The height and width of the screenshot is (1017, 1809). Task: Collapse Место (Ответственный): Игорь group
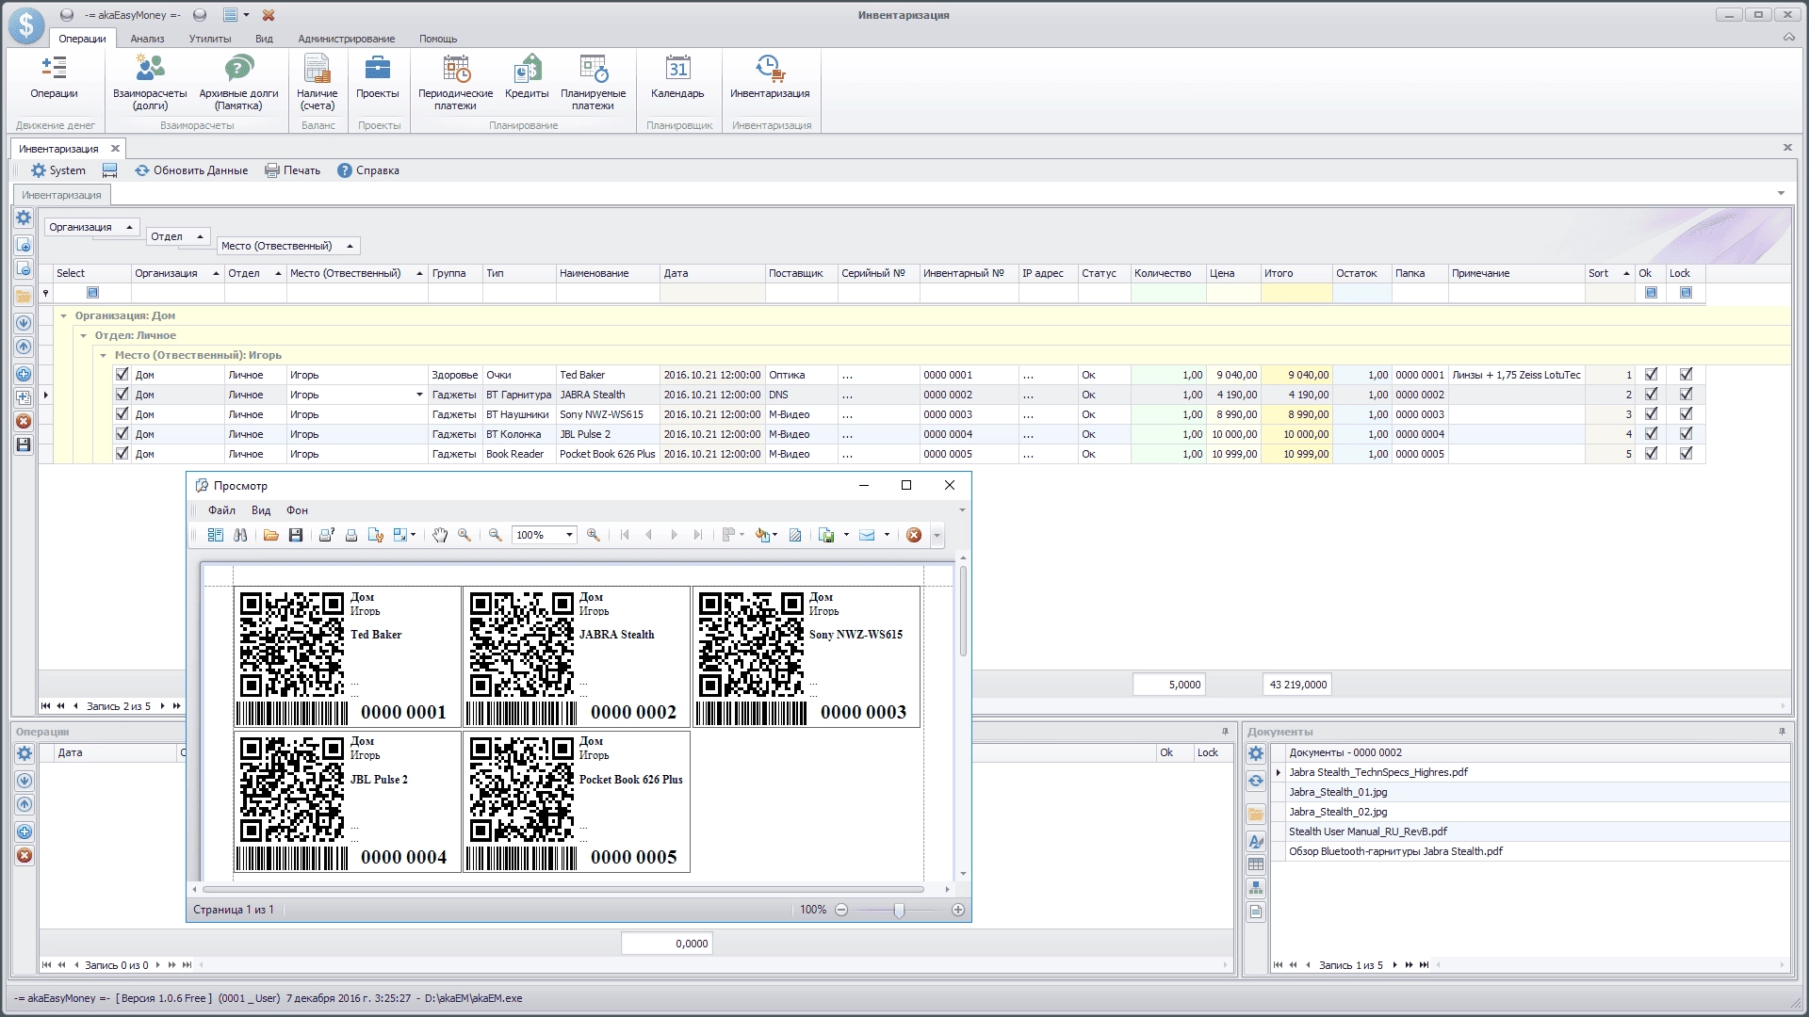103,355
